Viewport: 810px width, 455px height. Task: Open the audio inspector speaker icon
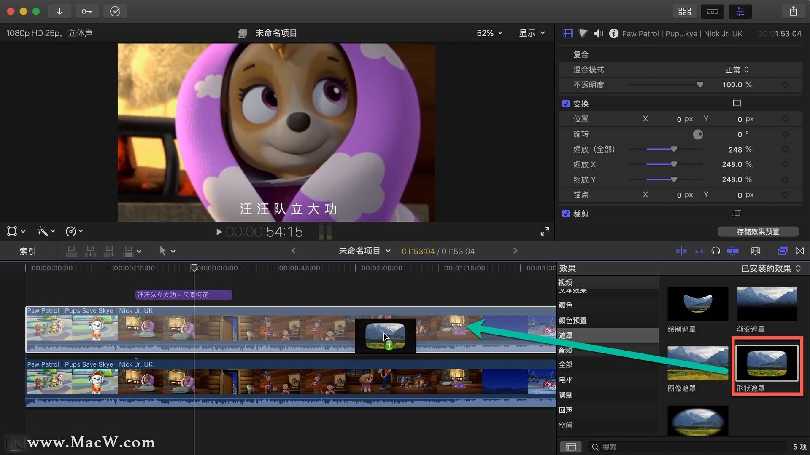pyautogui.click(x=598, y=33)
